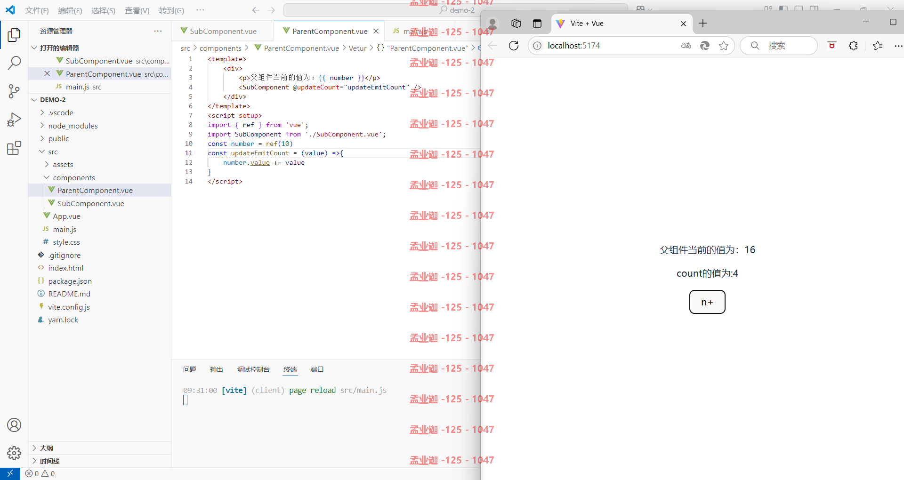904x480 pixels.
Task: Open the browser profile avatar
Action: 492,23
